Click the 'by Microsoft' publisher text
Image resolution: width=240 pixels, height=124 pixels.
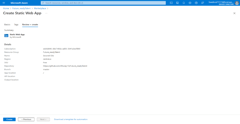(16, 37)
